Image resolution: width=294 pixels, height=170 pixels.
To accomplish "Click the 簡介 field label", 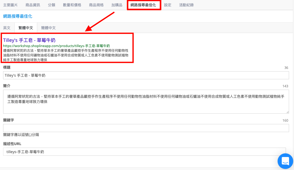I will 7,86.
